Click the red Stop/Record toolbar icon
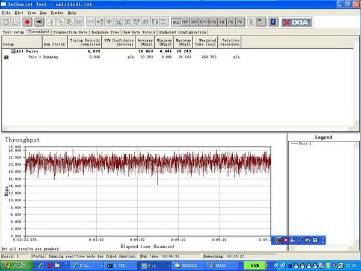The image size is (361, 271). [x=27, y=22]
